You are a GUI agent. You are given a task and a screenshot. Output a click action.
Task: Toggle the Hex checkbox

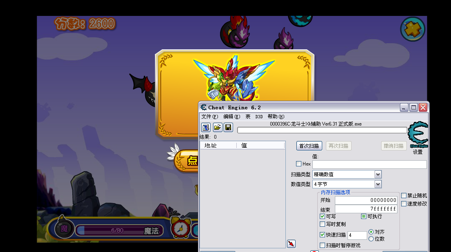[298, 164]
